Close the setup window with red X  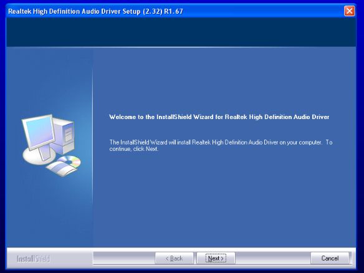click(x=350, y=11)
